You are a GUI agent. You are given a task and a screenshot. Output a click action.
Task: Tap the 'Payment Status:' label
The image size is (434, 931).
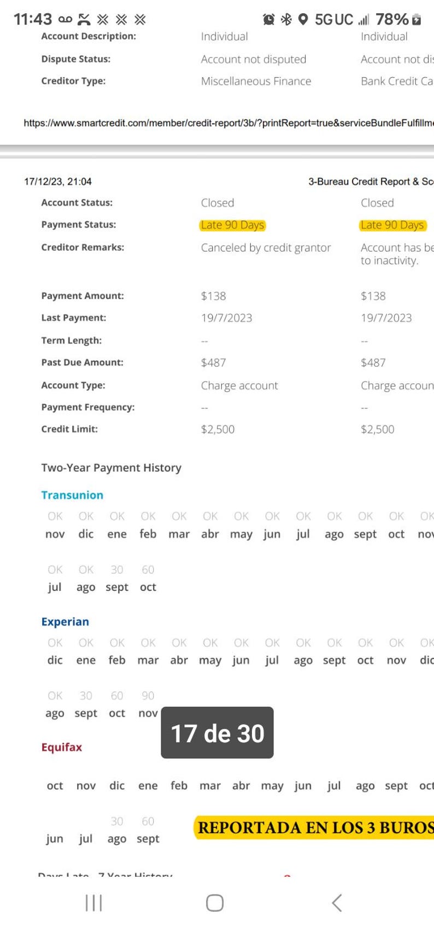coord(79,224)
